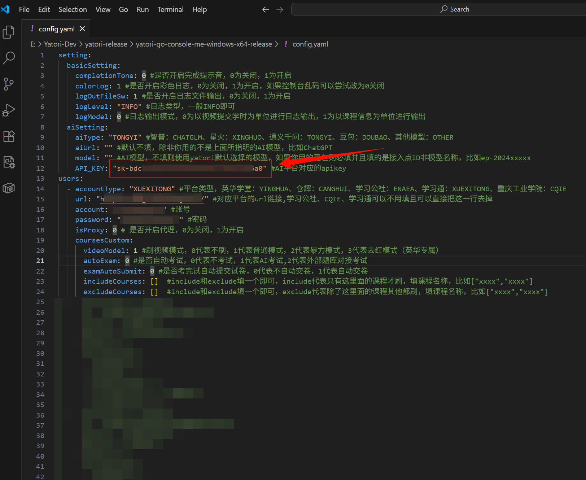Open the File menu
The height and width of the screenshot is (480, 586).
point(24,10)
